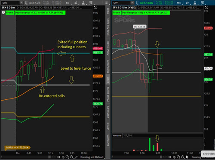The width and height of the screenshot is (215, 160).
Task: Open SPX Drawing set: Default menu
Action: 92,157
